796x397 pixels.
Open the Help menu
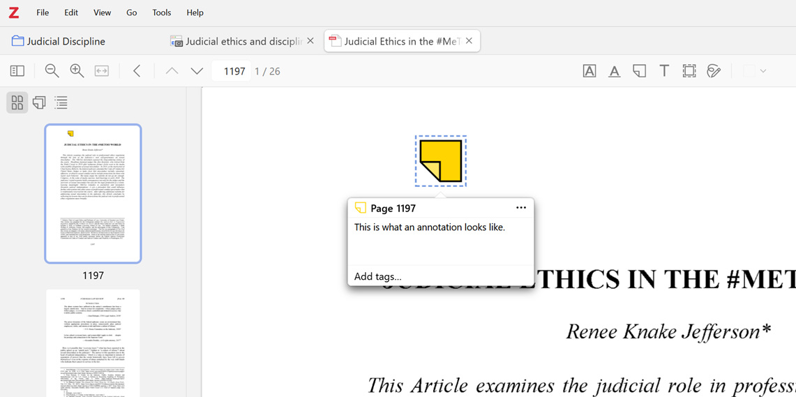tap(195, 13)
